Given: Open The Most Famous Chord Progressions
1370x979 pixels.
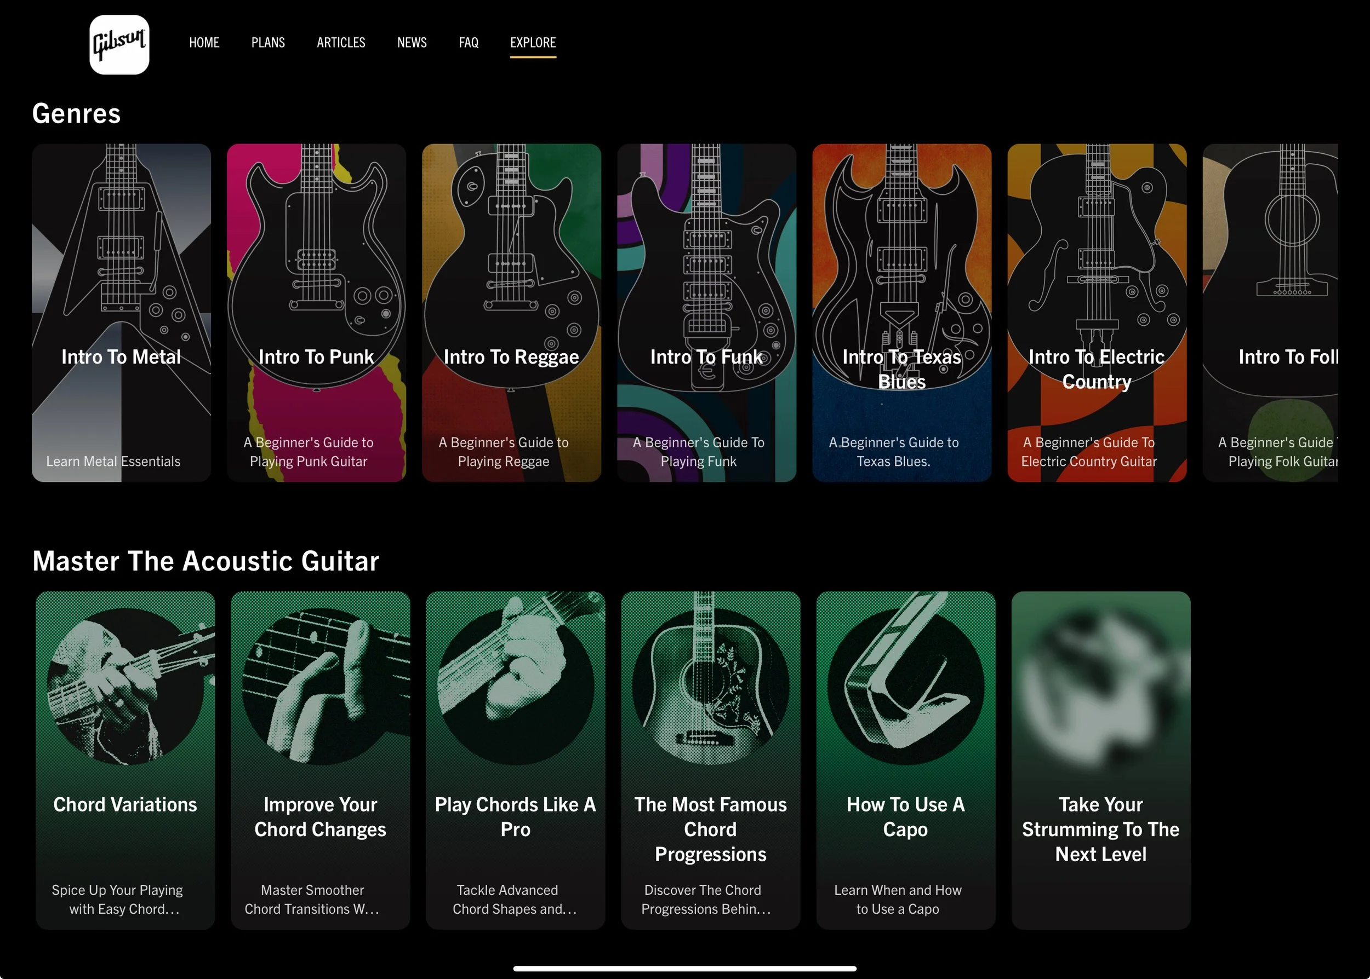Looking at the screenshot, I should [710, 759].
